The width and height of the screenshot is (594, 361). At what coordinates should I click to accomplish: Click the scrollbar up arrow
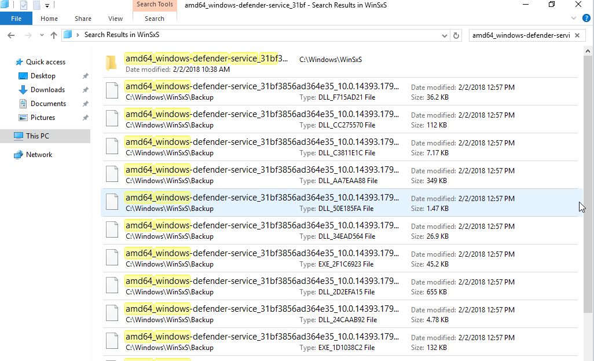pyautogui.click(x=588, y=51)
